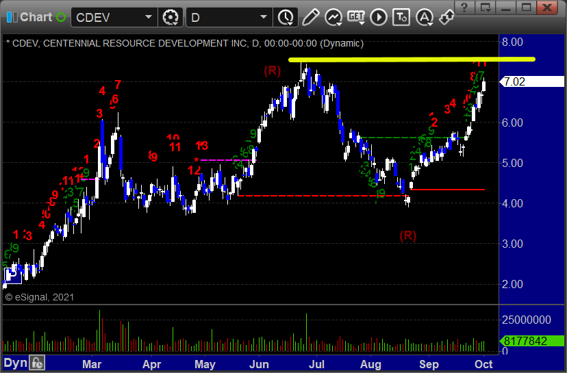The width and height of the screenshot is (567, 373).
Task: Click the 6.00 price axis label
Action: (x=512, y=123)
